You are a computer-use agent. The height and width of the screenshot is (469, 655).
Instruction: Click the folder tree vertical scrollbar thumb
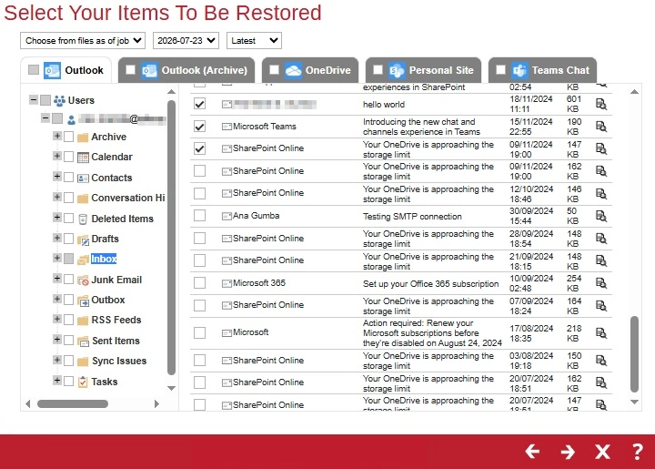(171, 238)
